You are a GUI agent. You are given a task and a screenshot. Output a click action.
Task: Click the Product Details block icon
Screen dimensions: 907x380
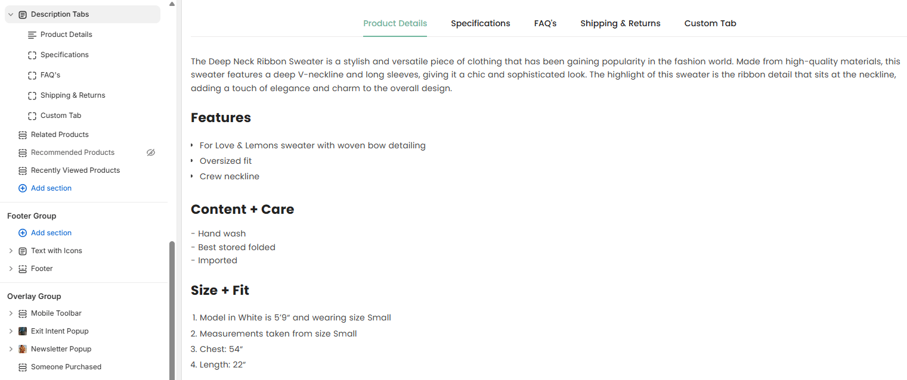32,35
